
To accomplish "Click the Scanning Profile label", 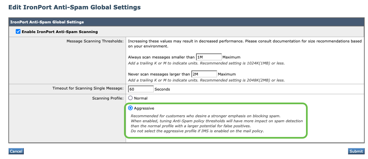I will [108, 98].
